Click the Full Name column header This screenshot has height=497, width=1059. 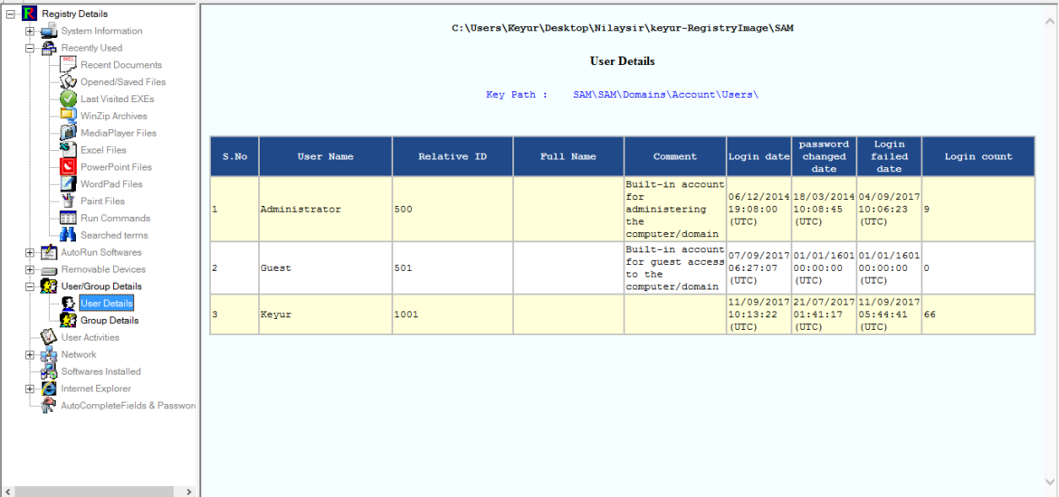(568, 156)
